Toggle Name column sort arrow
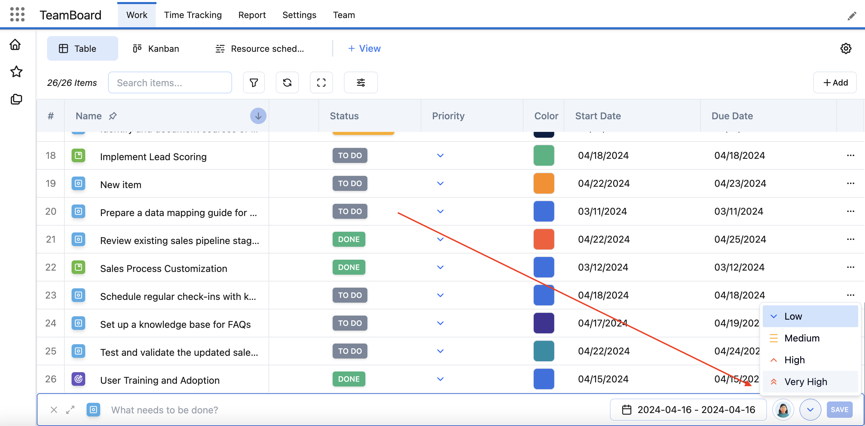Screen dimensions: 865x426 click(258, 116)
